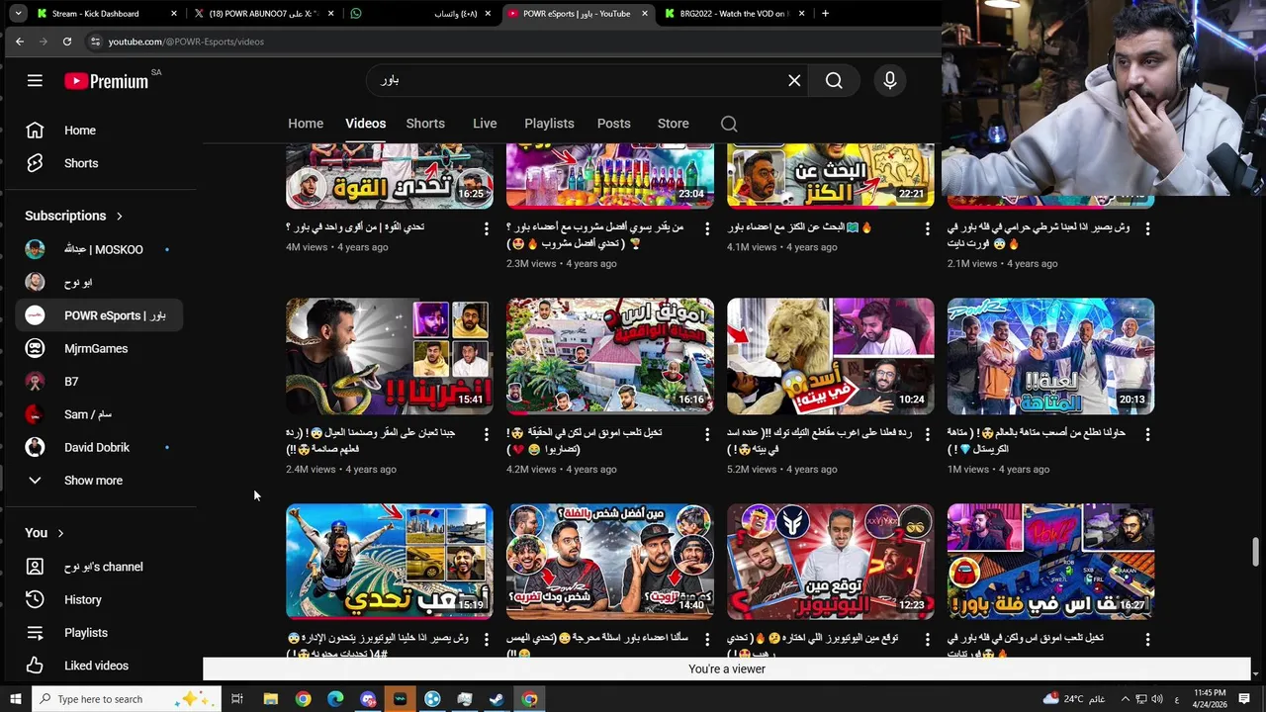Screen dimensions: 1266x712
Task: Open the Store tab
Action: pyautogui.click(x=673, y=124)
